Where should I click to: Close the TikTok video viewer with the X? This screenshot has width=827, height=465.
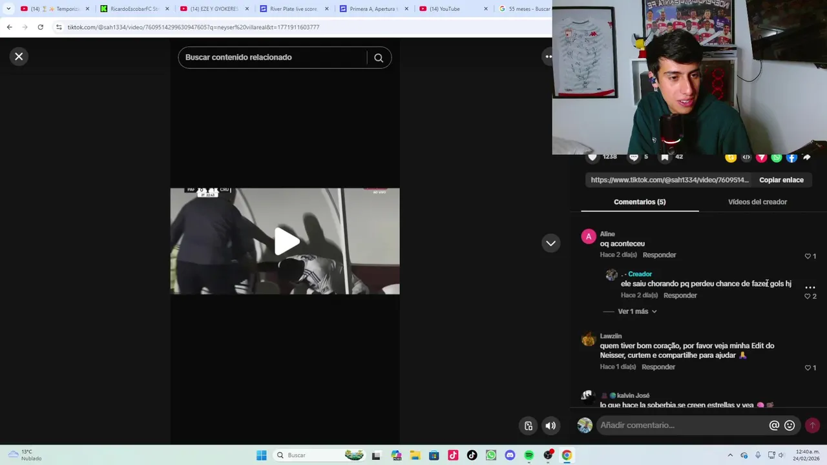point(19,57)
